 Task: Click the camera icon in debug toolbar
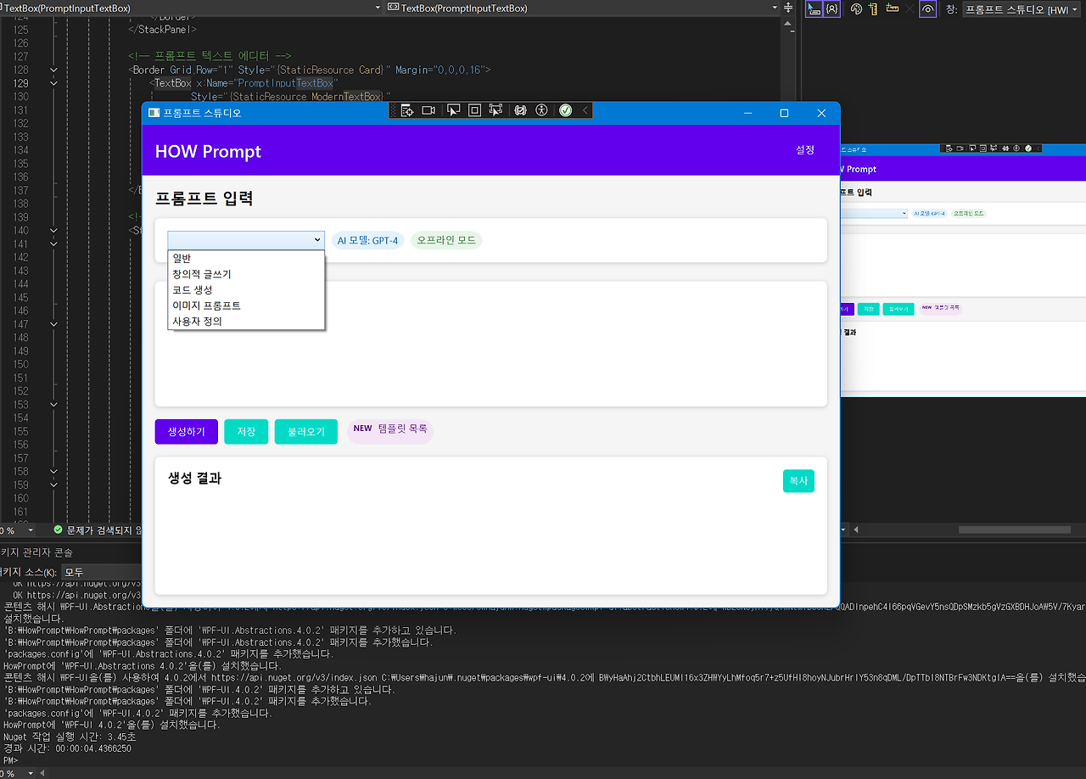(428, 110)
